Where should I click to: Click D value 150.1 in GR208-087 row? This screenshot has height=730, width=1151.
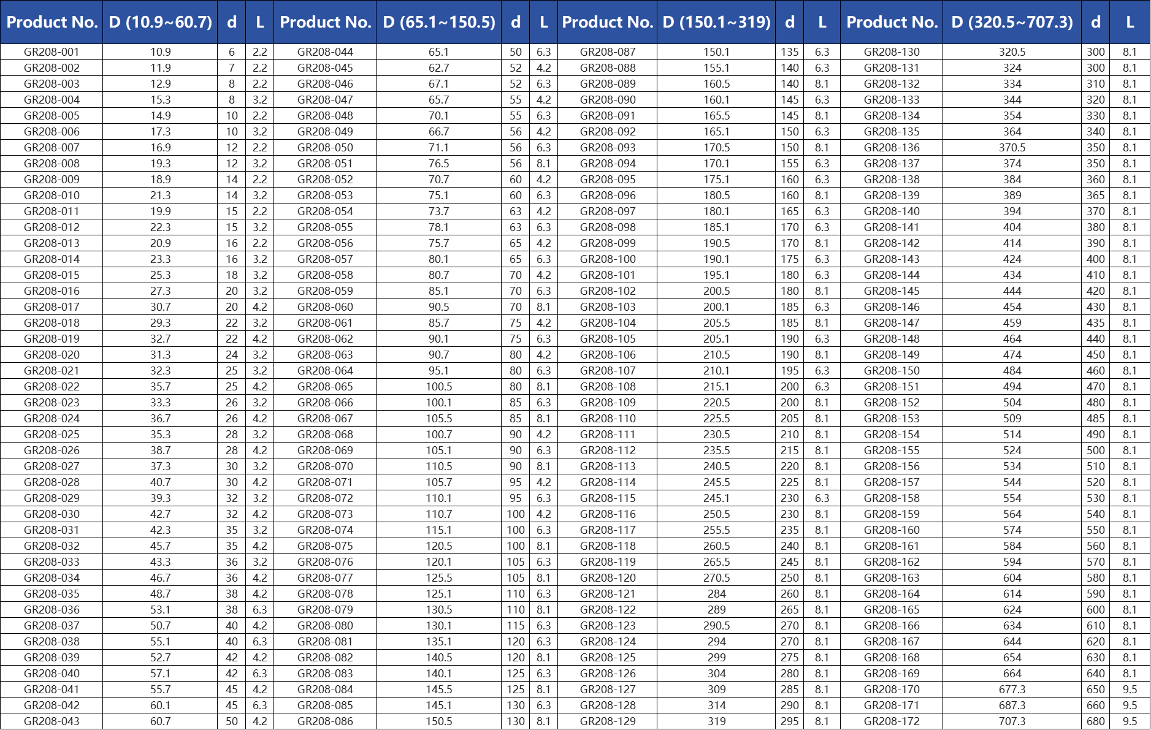coord(716,52)
